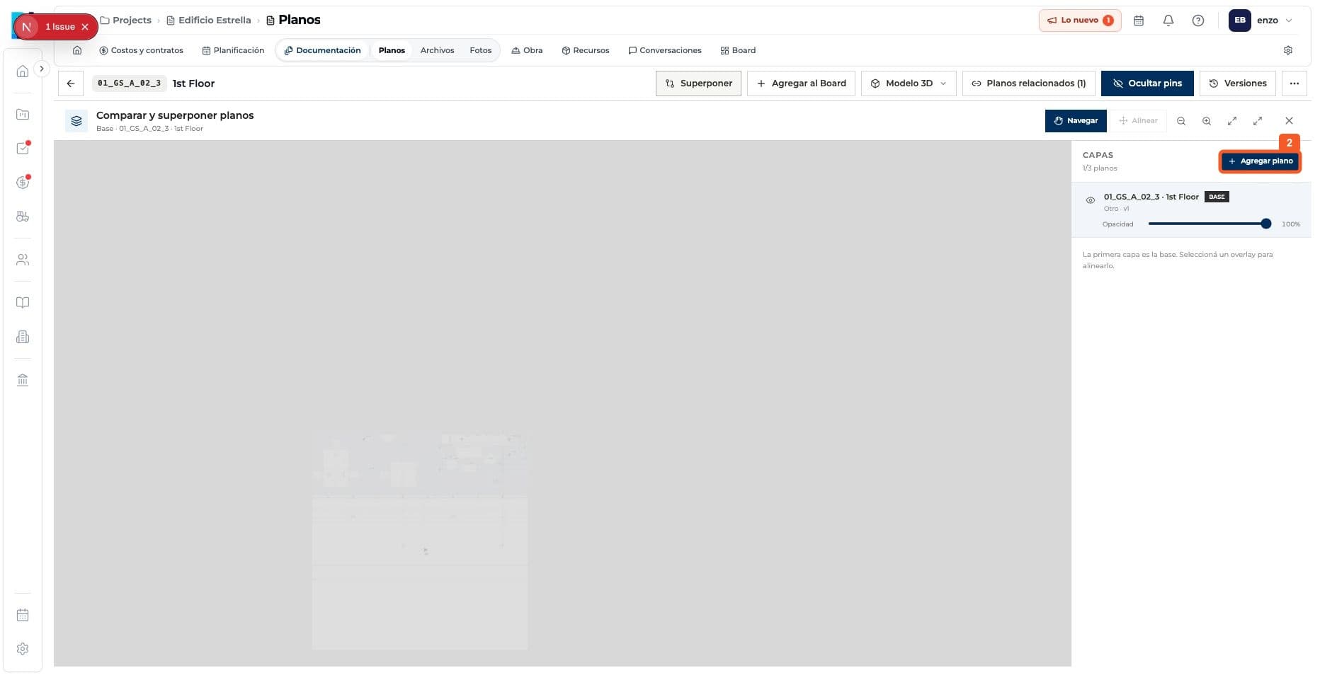Viewport: 1320px width, 675px height.
Task: Open the Modelo 3D dropdown
Action: pyautogui.click(x=909, y=83)
